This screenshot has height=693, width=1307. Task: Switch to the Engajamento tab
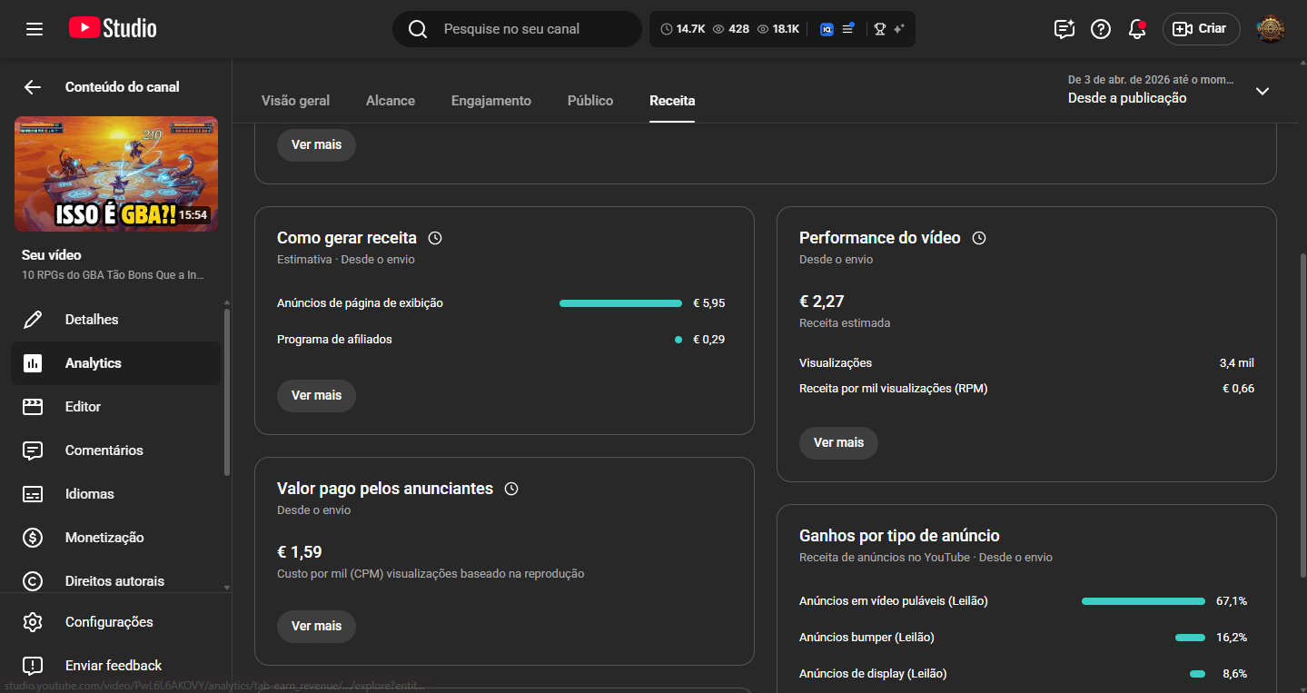point(490,101)
